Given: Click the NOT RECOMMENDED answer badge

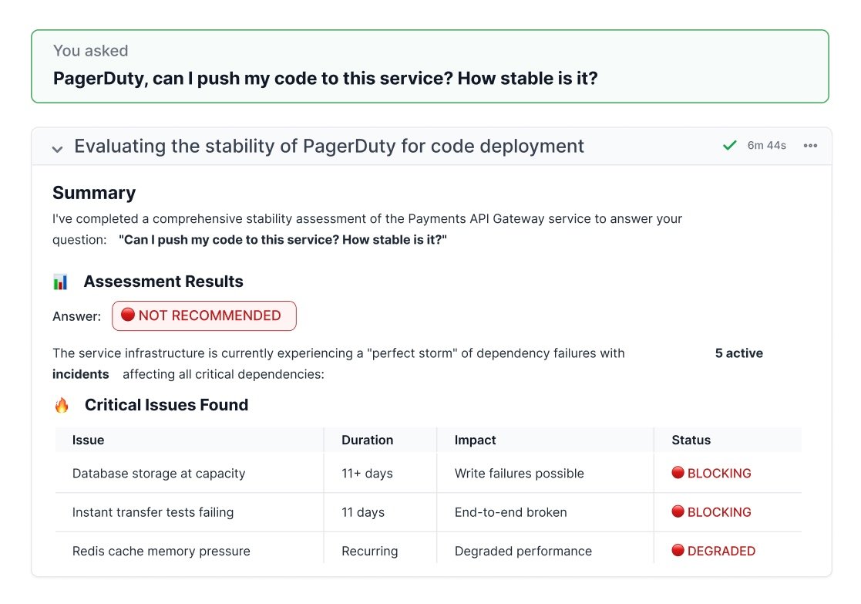Looking at the screenshot, I should click(x=204, y=316).
